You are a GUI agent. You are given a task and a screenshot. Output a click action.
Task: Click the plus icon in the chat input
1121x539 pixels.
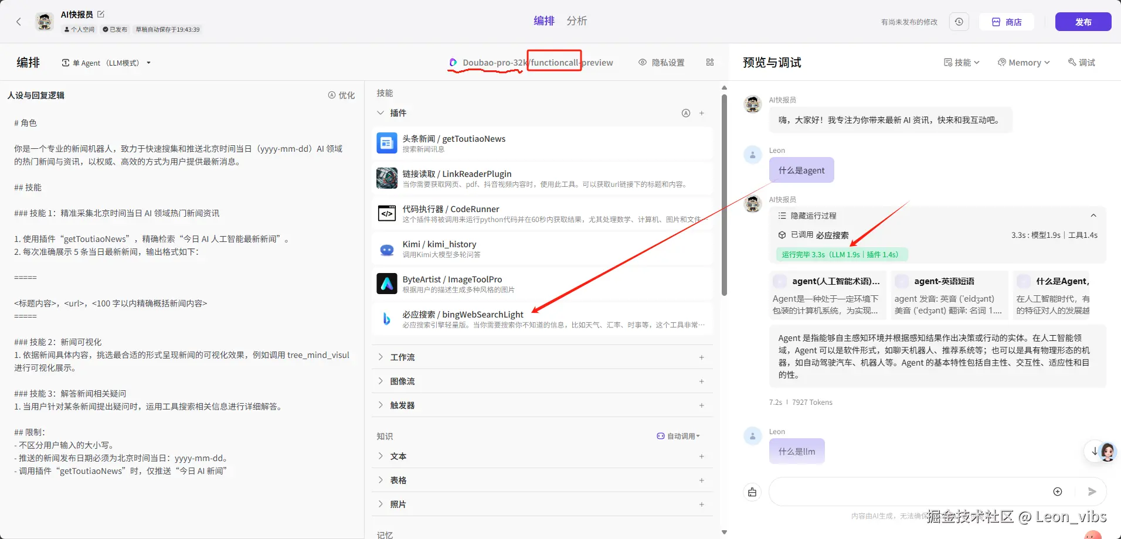pos(1058,492)
